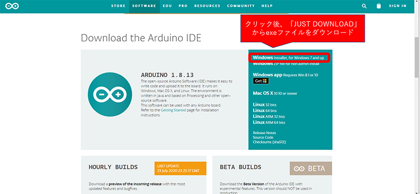Download Linux ARM 64 bits
This screenshot has height=194, width=420.
[x=269, y=122]
